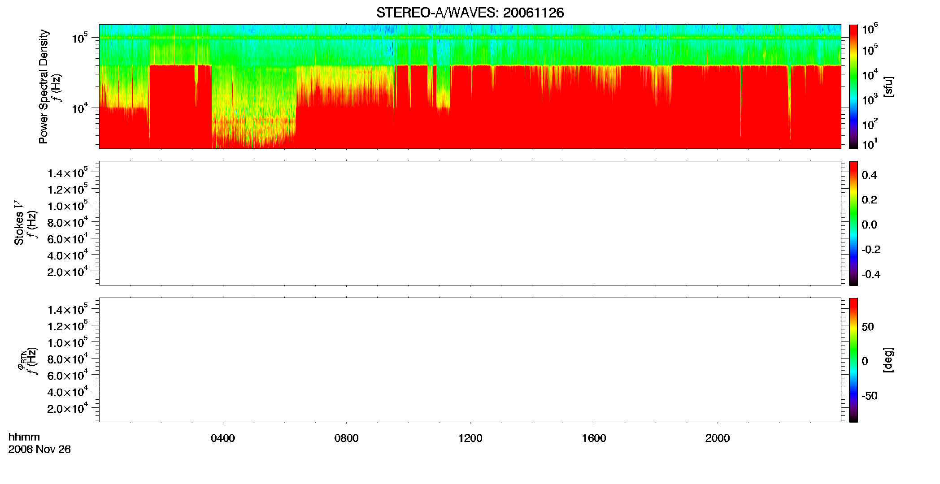Click the power spectral density color bar
This screenshot has width=940, height=484.
tap(853, 86)
